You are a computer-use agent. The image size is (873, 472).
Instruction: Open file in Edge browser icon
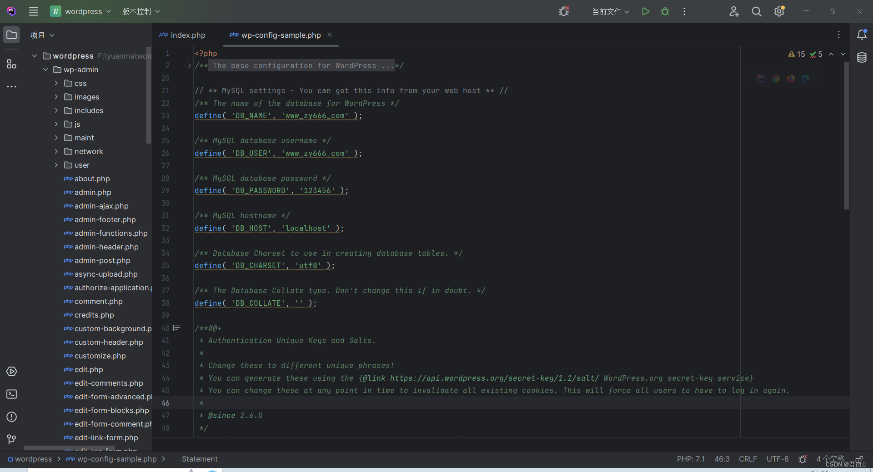coord(805,79)
